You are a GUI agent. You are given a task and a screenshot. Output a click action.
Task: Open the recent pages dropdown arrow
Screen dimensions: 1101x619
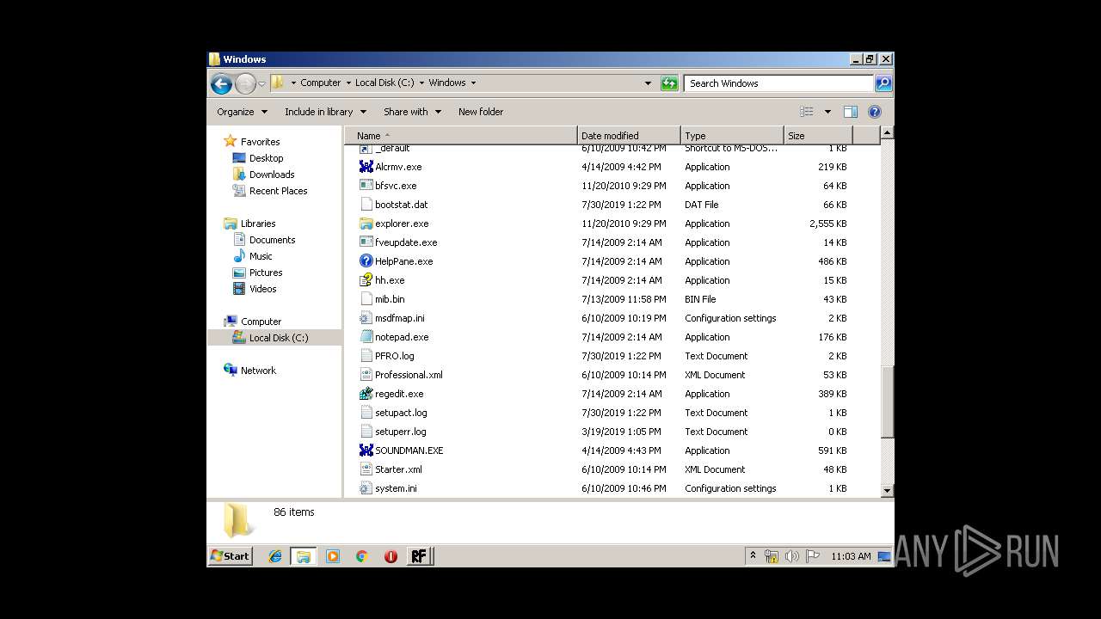pyautogui.click(x=262, y=83)
